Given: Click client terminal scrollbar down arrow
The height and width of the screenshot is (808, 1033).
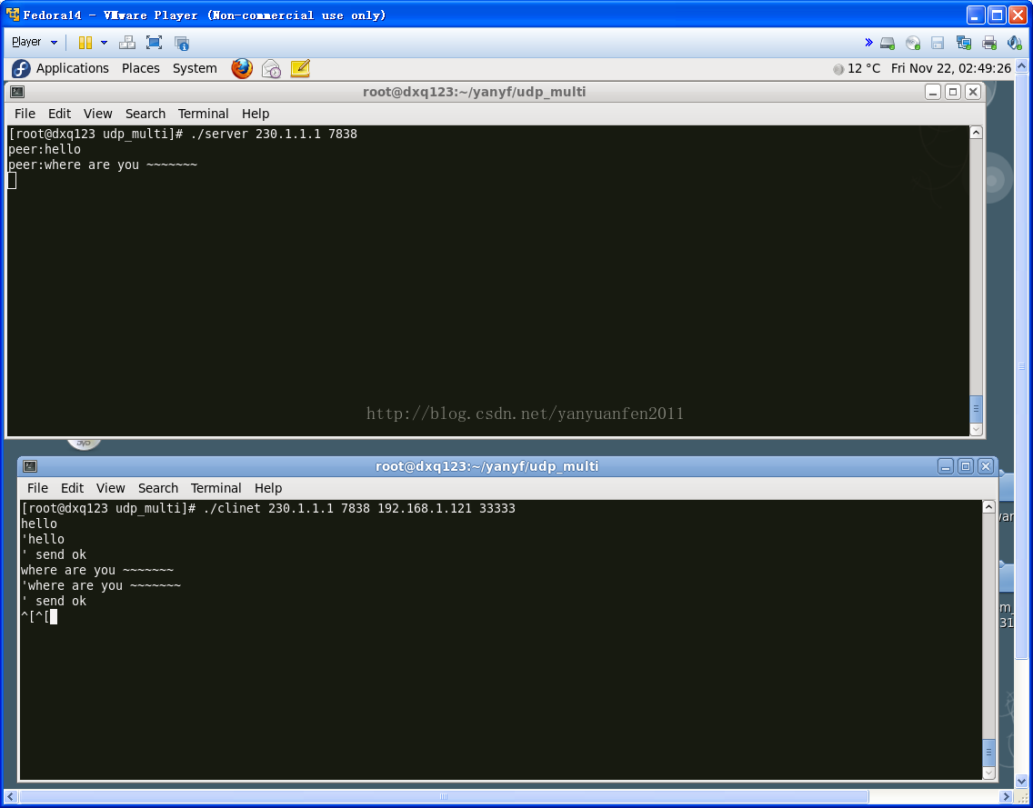Looking at the screenshot, I should pos(988,773).
